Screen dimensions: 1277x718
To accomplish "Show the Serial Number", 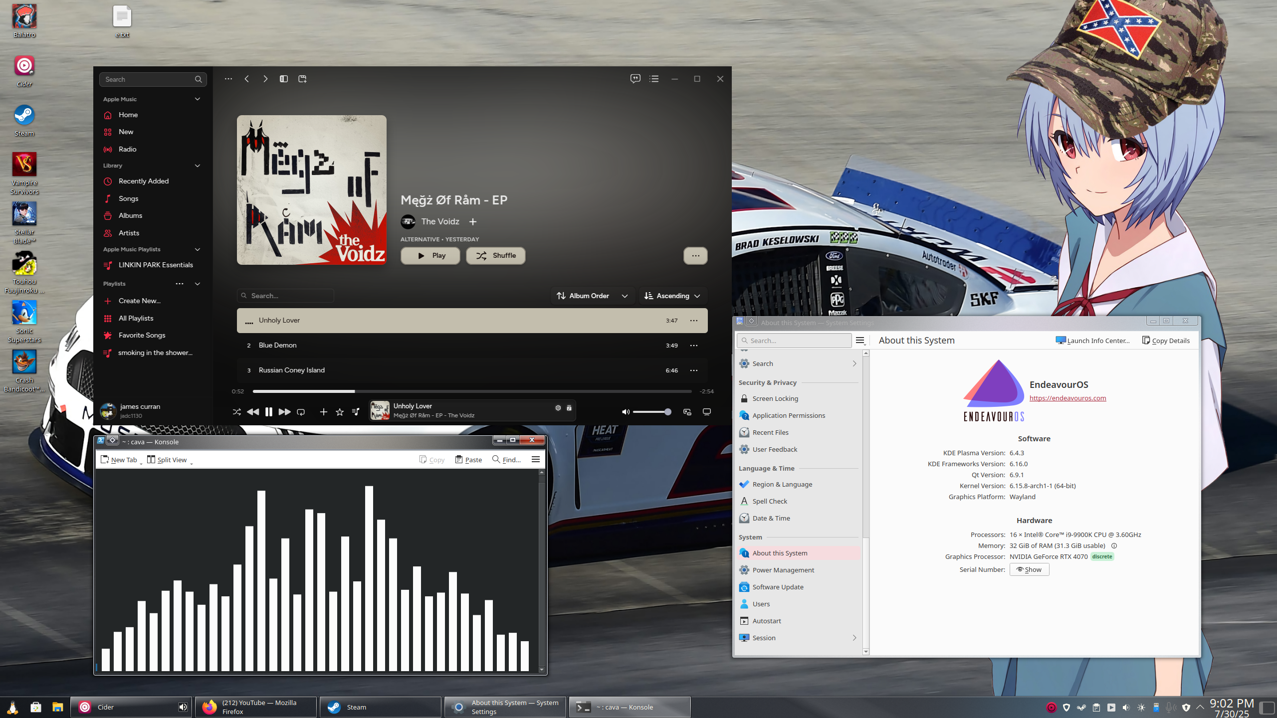I will click(1029, 569).
